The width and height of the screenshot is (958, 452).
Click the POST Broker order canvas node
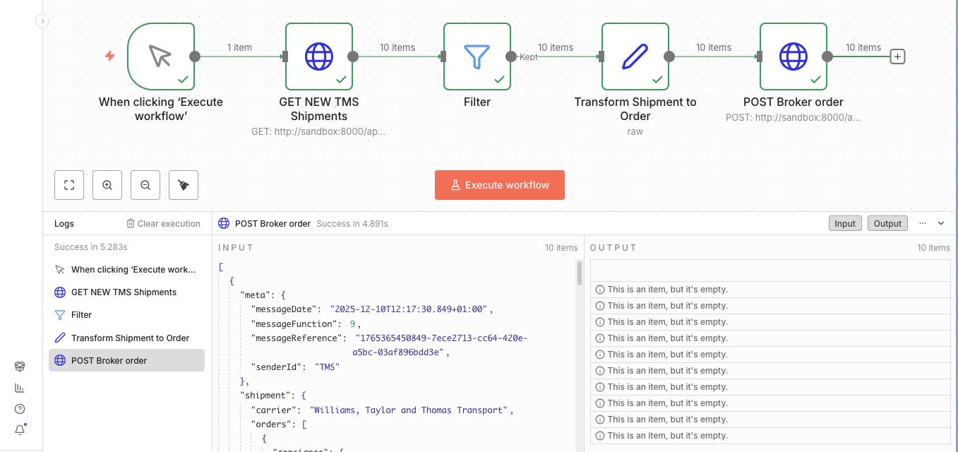coord(793,56)
